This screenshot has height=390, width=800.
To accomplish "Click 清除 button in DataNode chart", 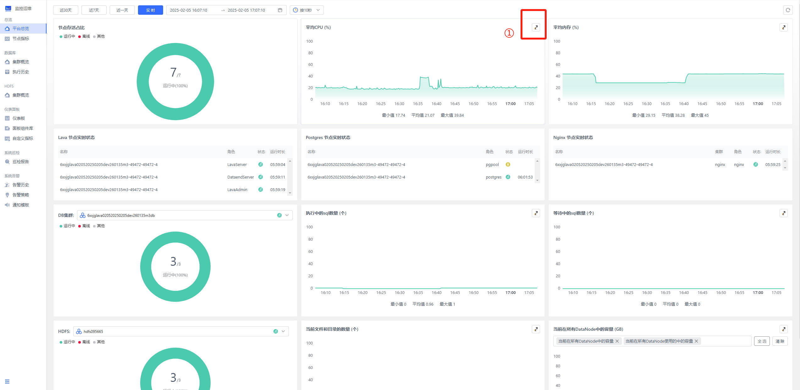I will point(780,341).
